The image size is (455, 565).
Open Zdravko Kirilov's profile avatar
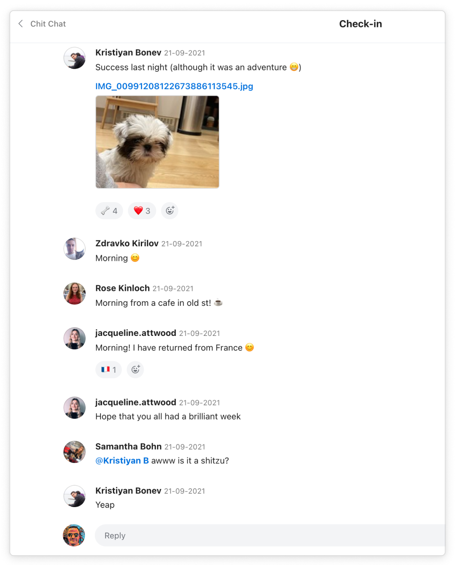pos(75,249)
